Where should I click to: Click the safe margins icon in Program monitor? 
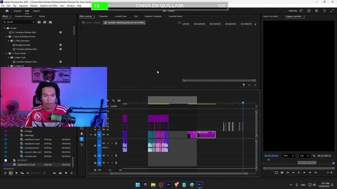(x=276, y=172)
